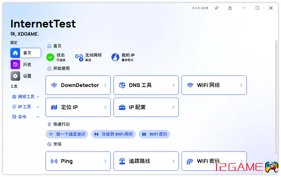Click the My IP globe icon

pyautogui.click(x=115, y=57)
